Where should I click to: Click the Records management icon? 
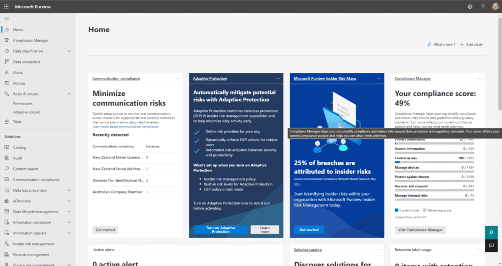pos(7,254)
